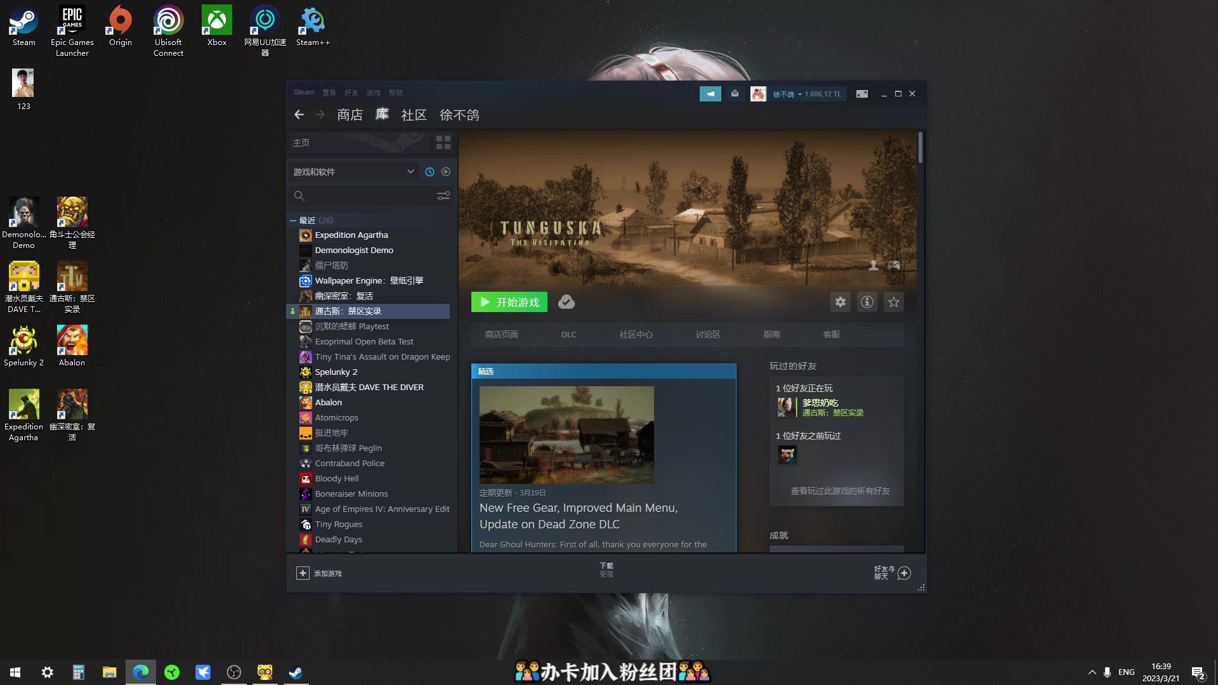Open the 讨论区 link
The image size is (1218, 685).
(708, 334)
